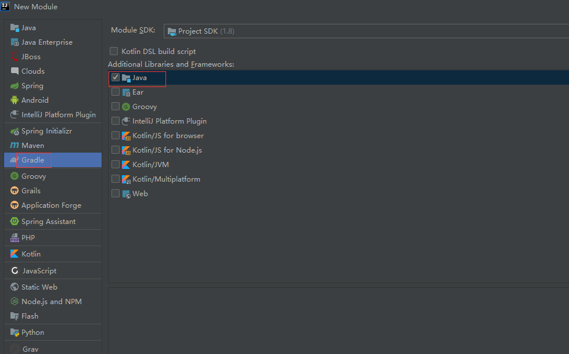Enable Kotlin DSL build script checkbox

pos(114,51)
